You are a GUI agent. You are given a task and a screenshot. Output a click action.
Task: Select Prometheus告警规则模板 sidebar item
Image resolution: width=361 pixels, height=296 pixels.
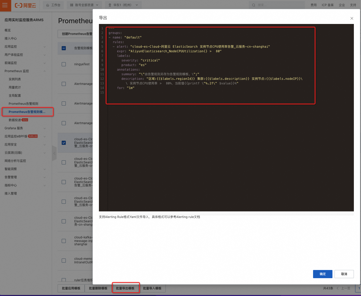tap(27, 112)
